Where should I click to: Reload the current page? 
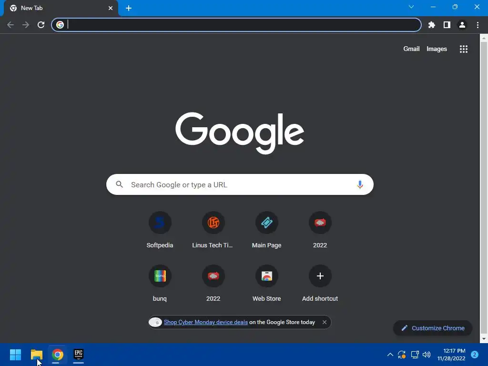(x=41, y=25)
